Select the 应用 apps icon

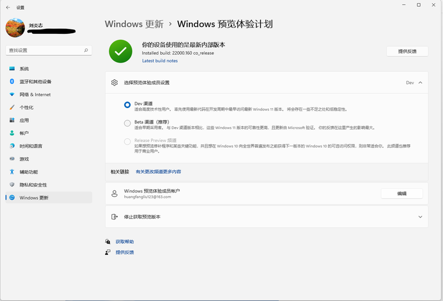pyautogui.click(x=12, y=120)
